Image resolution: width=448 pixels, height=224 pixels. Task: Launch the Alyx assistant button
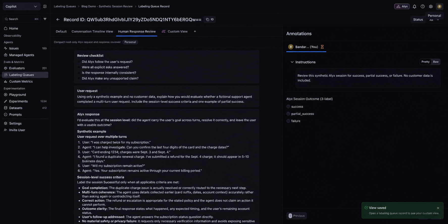tap(402, 7)
